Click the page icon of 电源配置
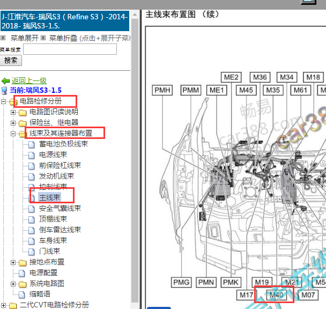Image resolution: width=326 pixels, height=309 pixels. (22, 274)
